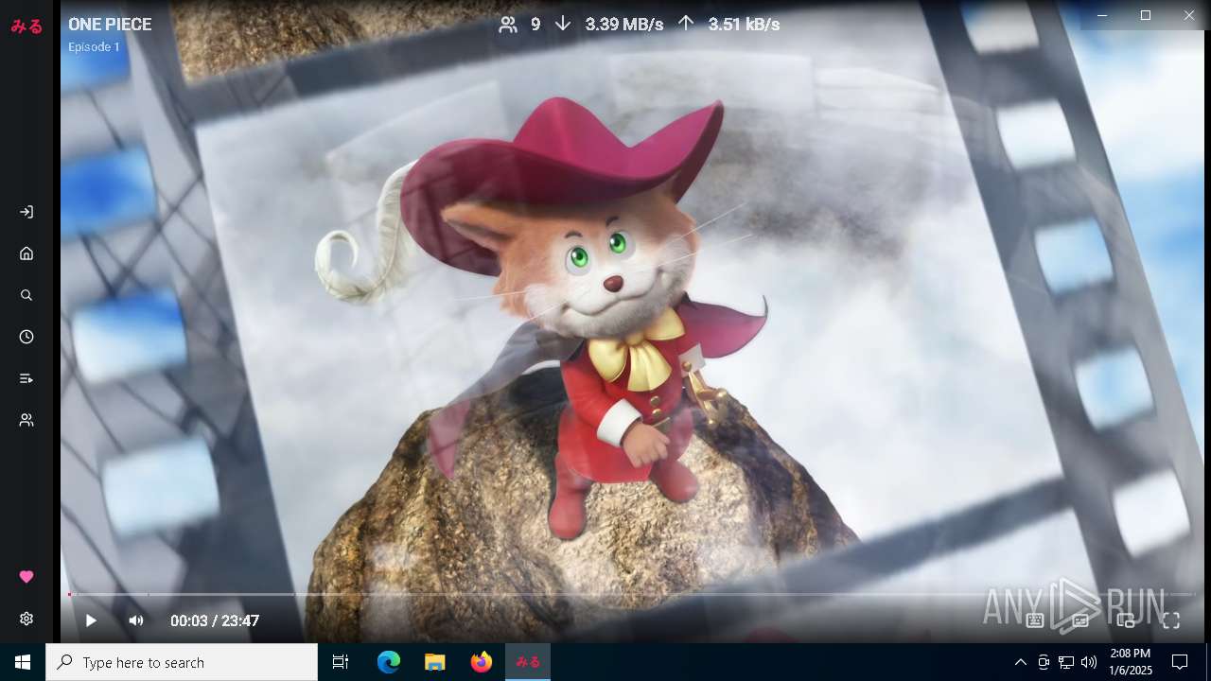
Task: Mute the player volume
Action: tap(136, 620)
